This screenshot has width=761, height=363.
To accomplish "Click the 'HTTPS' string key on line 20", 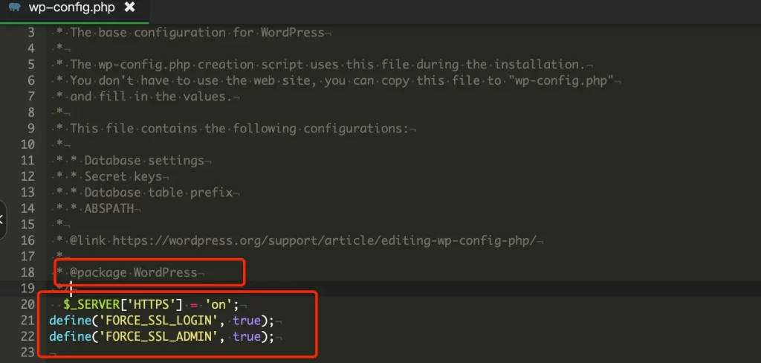I will click(x=148, y=305).
